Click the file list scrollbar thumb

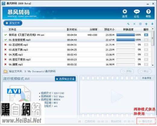pyautogui.click(x=153, y=38)
